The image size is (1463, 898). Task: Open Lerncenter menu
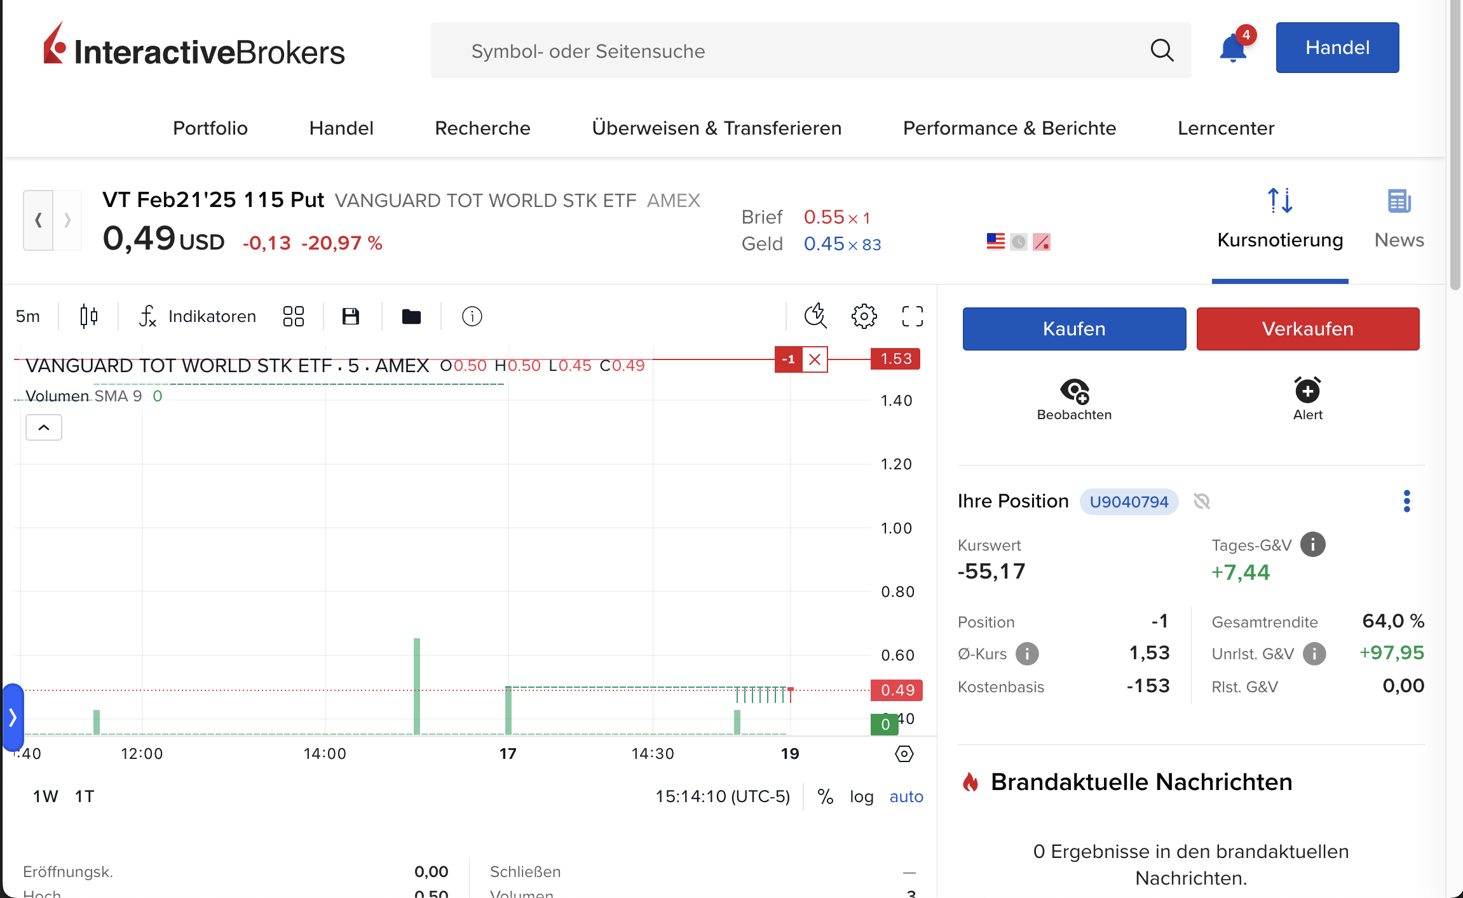pos(1226,128)
